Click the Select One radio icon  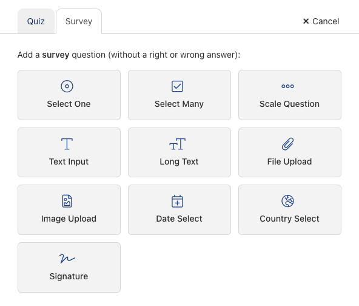pos(67,86)
